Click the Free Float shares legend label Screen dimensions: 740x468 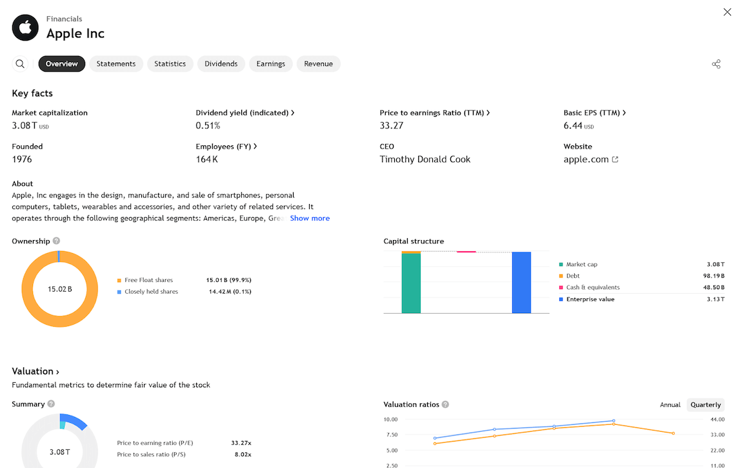[148, 280]
